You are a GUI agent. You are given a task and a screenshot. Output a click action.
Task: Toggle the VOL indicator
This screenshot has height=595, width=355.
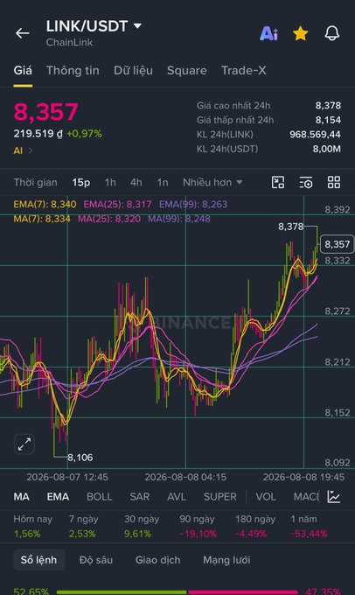point(266,497)
